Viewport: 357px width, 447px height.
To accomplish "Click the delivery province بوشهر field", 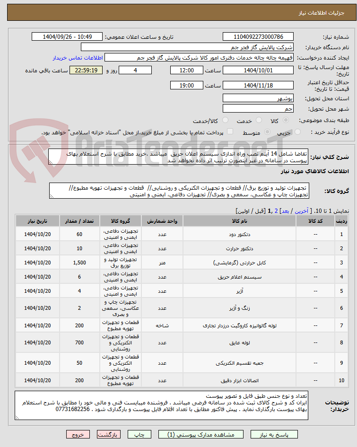I will [258, 98].
